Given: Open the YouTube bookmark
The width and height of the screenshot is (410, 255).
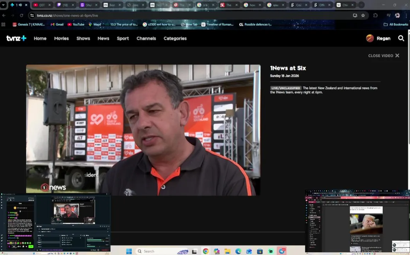Looking at the screenshot, I should click(x=76, y=24).
